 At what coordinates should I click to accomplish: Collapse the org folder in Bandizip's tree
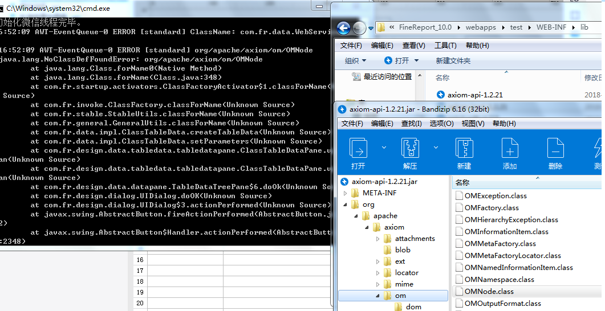click(346, 204)
